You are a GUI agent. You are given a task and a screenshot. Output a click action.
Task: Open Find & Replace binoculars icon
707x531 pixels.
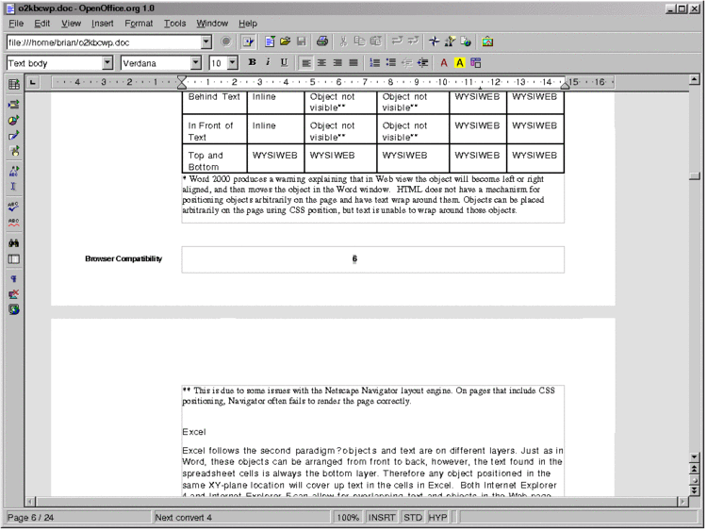point(14,242)
